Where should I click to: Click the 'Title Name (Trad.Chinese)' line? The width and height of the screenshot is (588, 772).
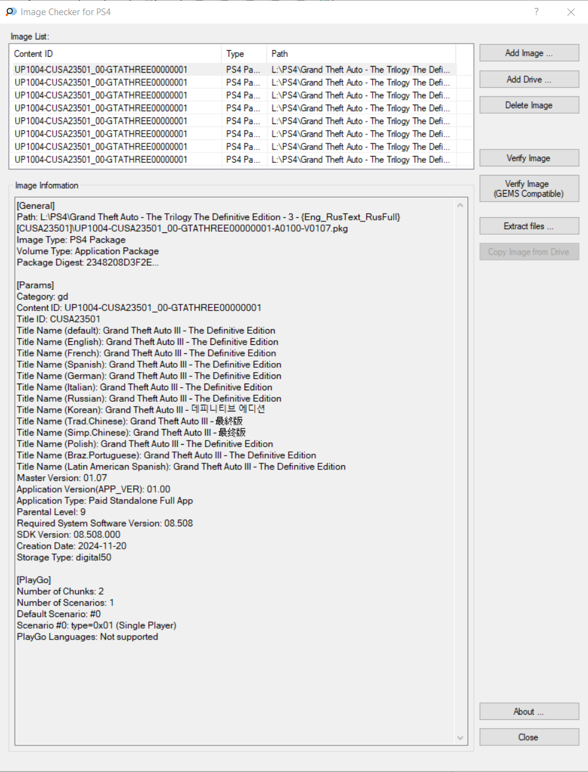(x=130, y=421)
